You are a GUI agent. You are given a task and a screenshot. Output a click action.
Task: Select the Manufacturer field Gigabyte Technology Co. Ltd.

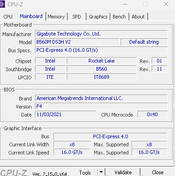101,34
